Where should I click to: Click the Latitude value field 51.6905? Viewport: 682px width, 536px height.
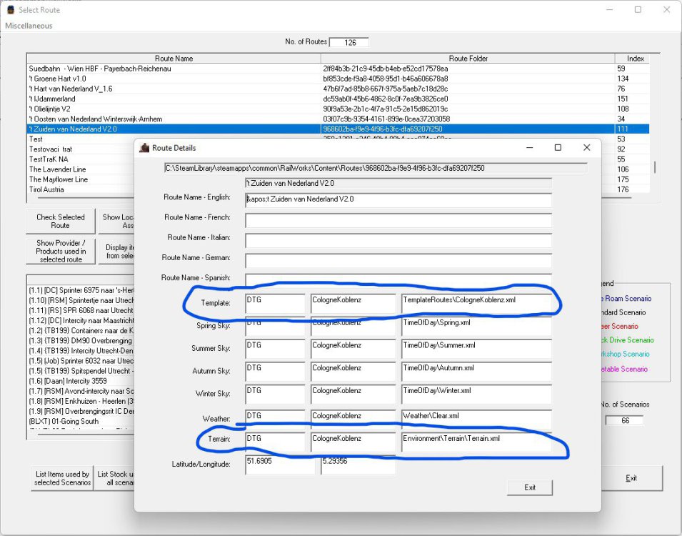(279, 463)
